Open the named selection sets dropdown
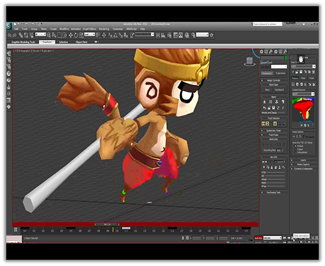This screenshot has width=325, height=266. pos(144,34)
